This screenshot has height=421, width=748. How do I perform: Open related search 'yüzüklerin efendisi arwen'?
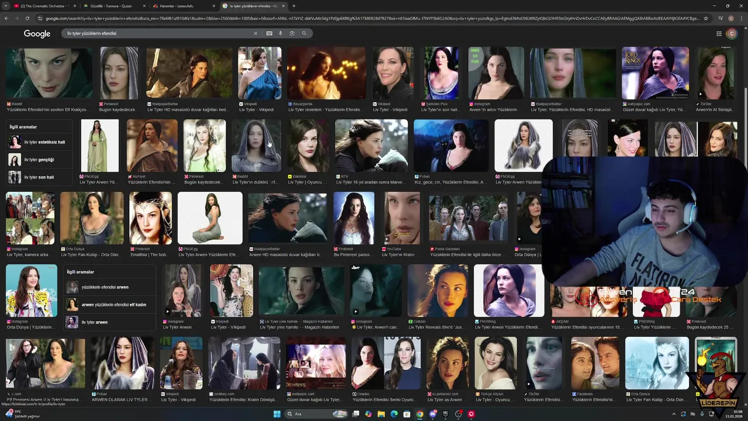109,287
